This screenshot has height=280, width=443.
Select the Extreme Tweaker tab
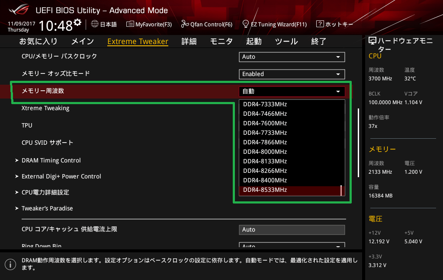[138, 41]
